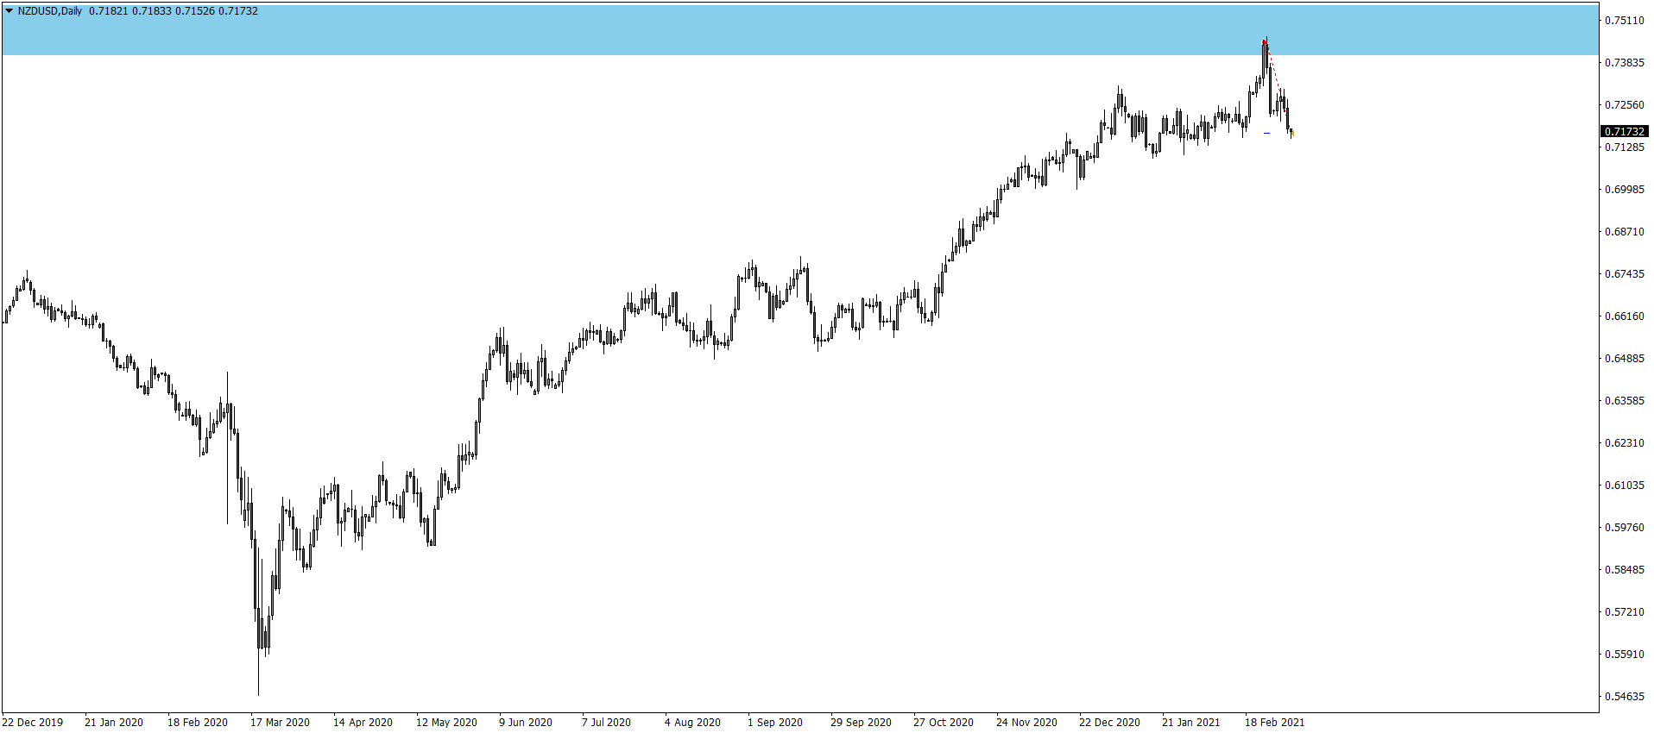Click date label 7 Jul 2020
The width and height of the screenshot is (1654, 733).
[606, 722]
